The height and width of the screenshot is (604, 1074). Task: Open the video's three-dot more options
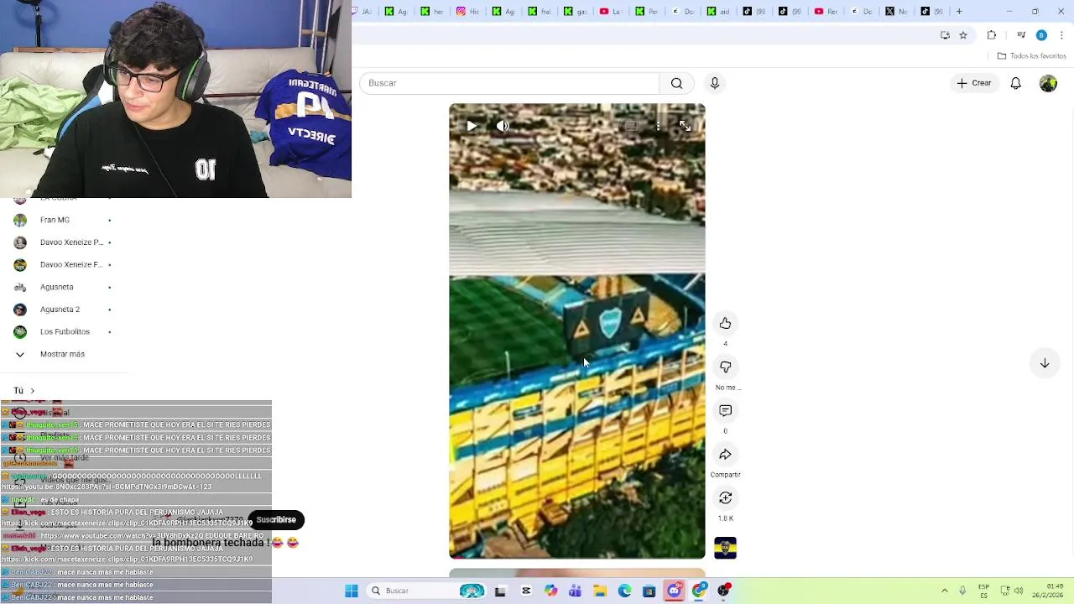[659, 126]
